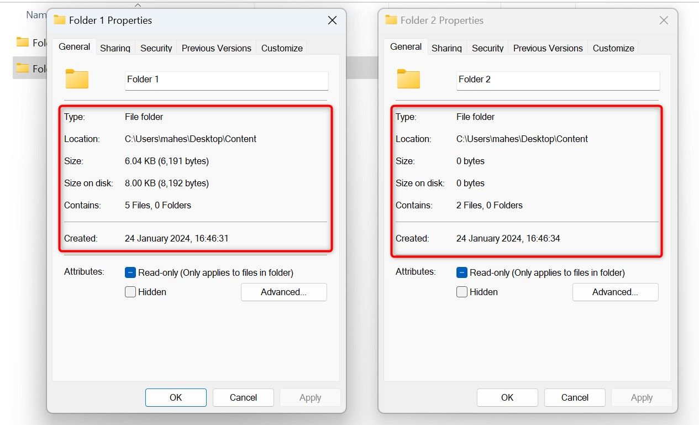Open Previous Versions tab in Folder 2 Properties
Image resolution: width=699 pixels, height=425 pixels.
(548, 48)
